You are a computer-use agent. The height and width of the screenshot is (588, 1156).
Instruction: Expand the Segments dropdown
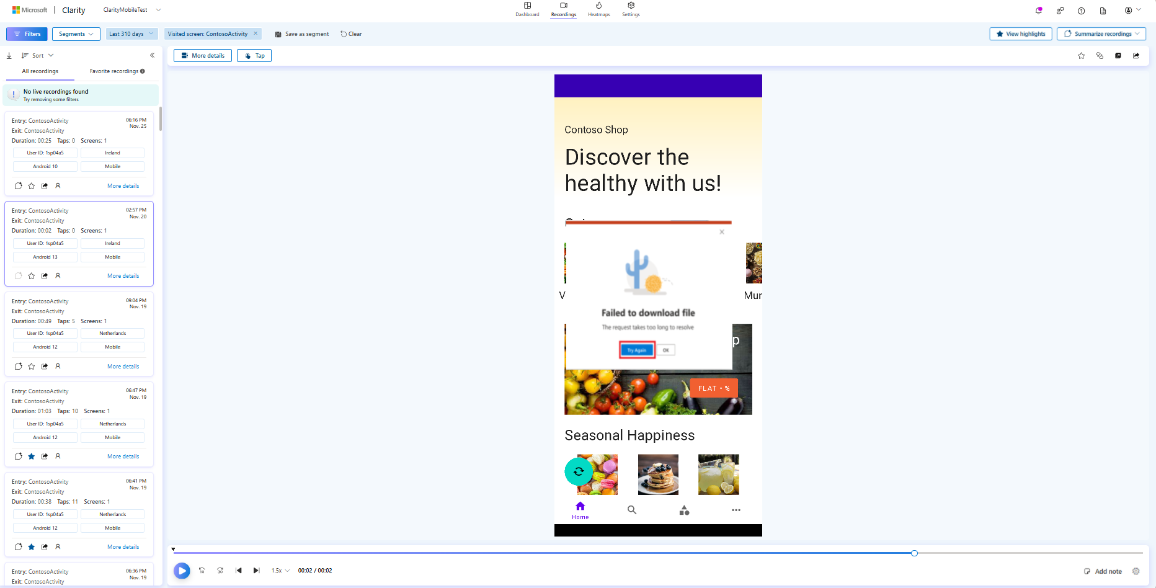76,34
